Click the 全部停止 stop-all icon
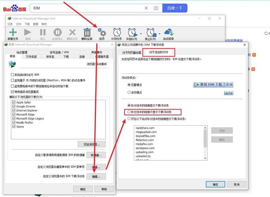The image size is (270, 197). (58, 32)
